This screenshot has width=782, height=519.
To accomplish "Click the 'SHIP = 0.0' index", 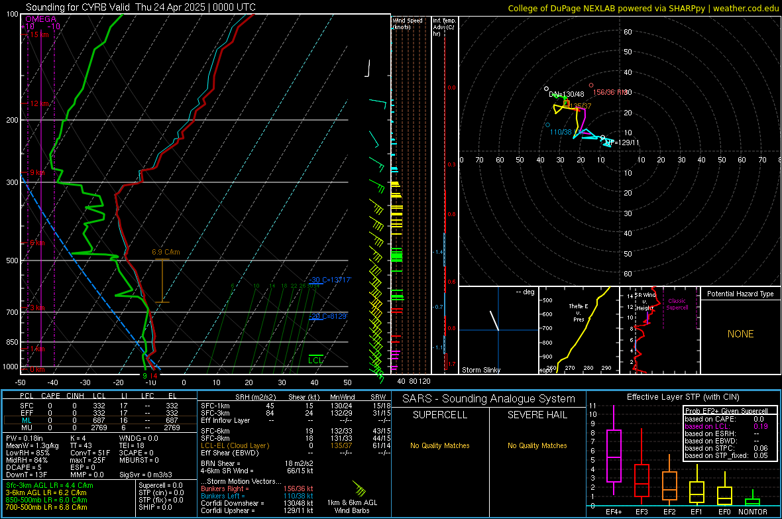I will click(x=156, y=507).
